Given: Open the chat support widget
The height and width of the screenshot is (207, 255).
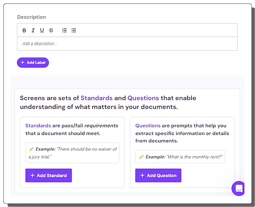Looking at the screenshot, I should click(239, 188).
